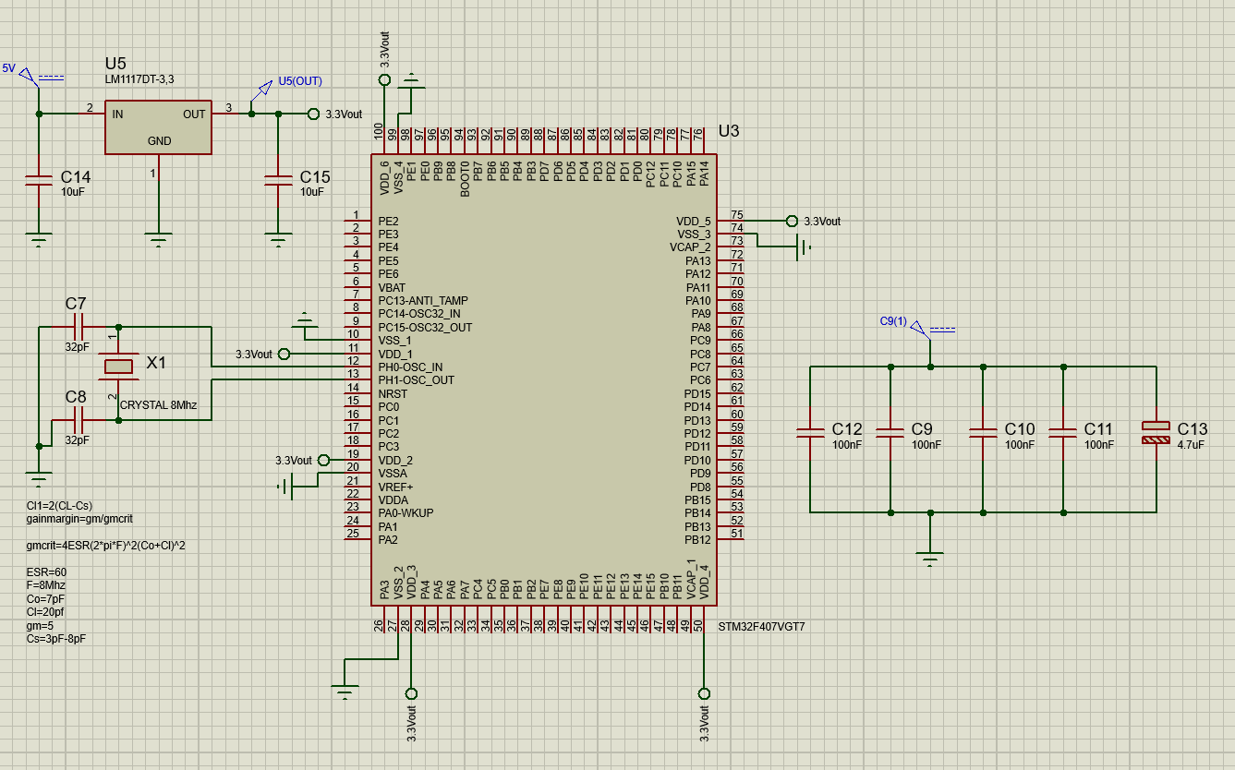The image size is (1235, 770).
Task: Click the 3.3Vout terminal above pin 100
Action: [384, 80]
